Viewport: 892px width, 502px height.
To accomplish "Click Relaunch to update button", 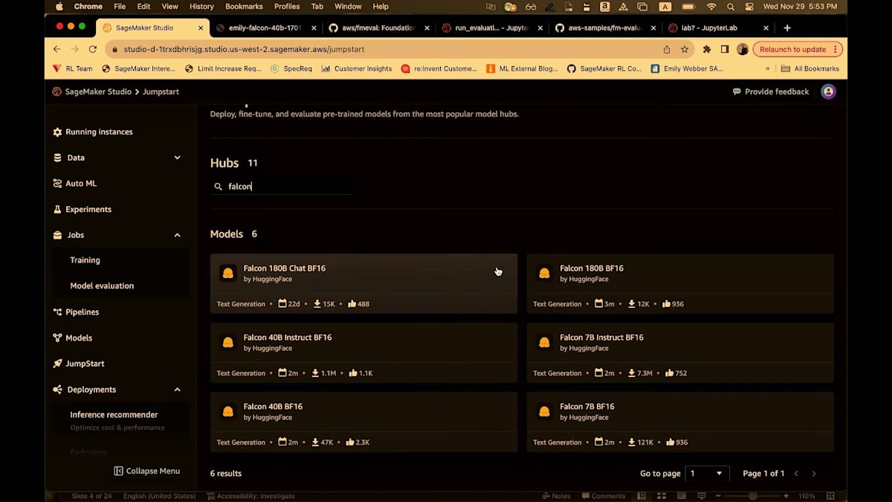I will [798, 49].
